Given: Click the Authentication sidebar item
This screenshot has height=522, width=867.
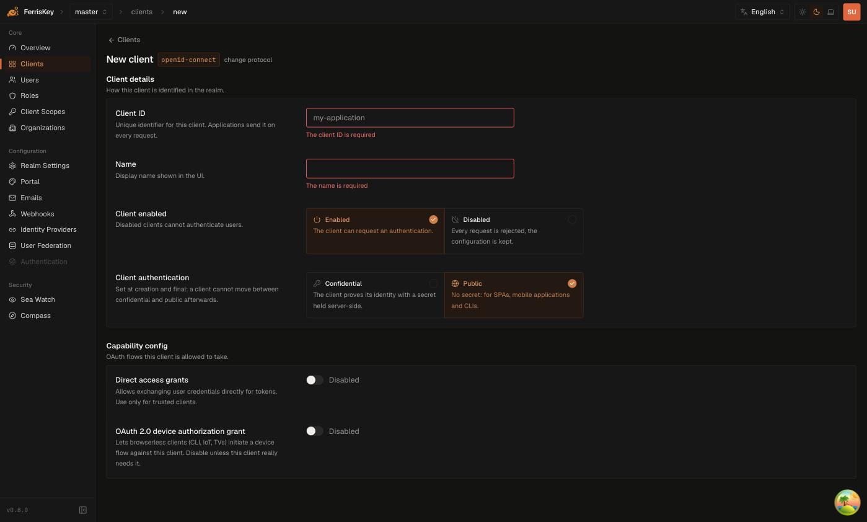Looking at the screenshot, I should [46, 262].
